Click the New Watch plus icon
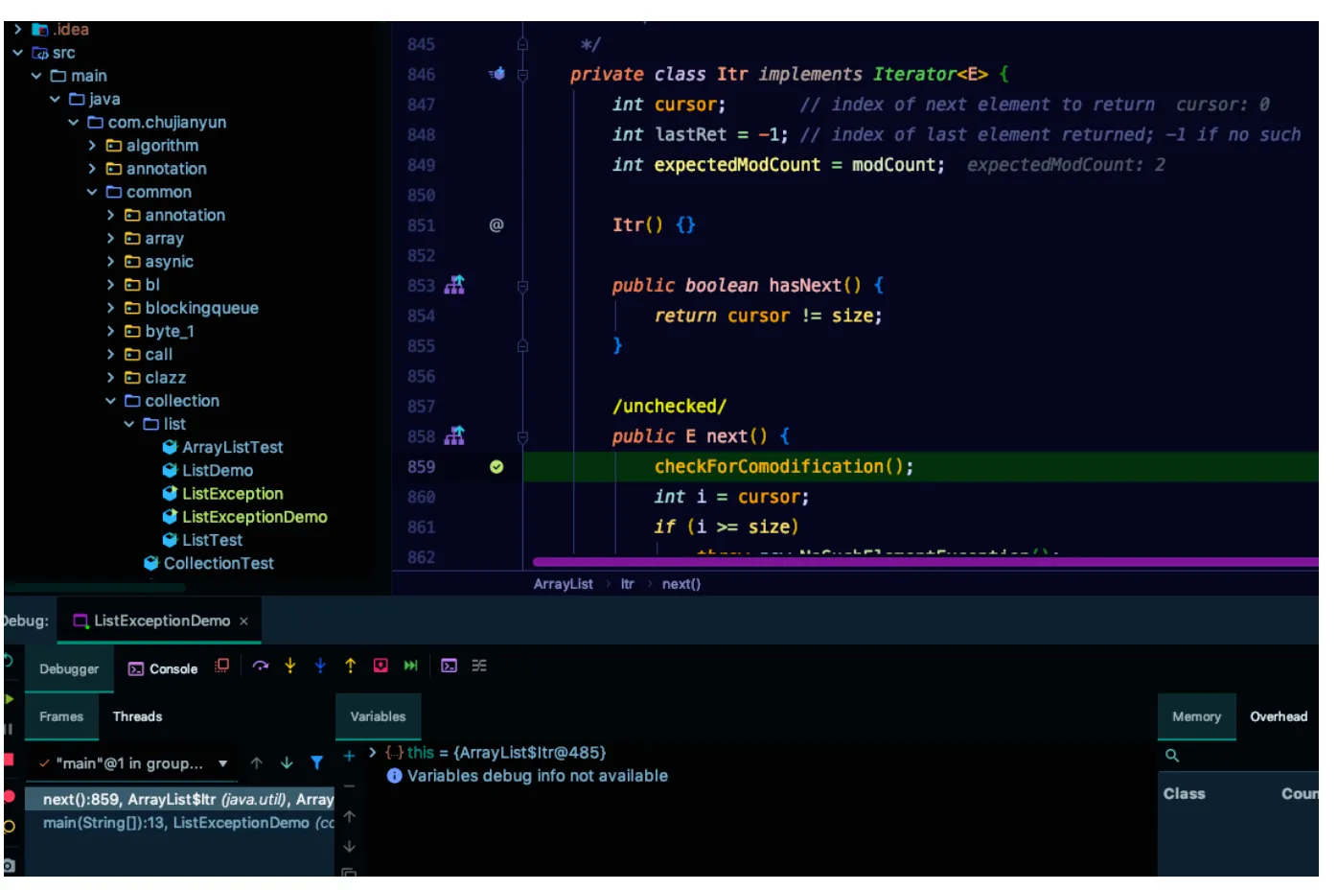Viewport: 1338px width, 890px height. tap(350, 756)
